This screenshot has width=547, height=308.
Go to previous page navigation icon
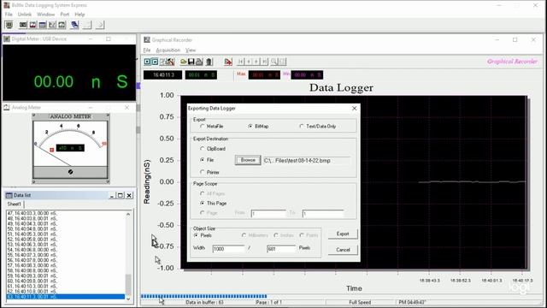click(x=249, y=62)
